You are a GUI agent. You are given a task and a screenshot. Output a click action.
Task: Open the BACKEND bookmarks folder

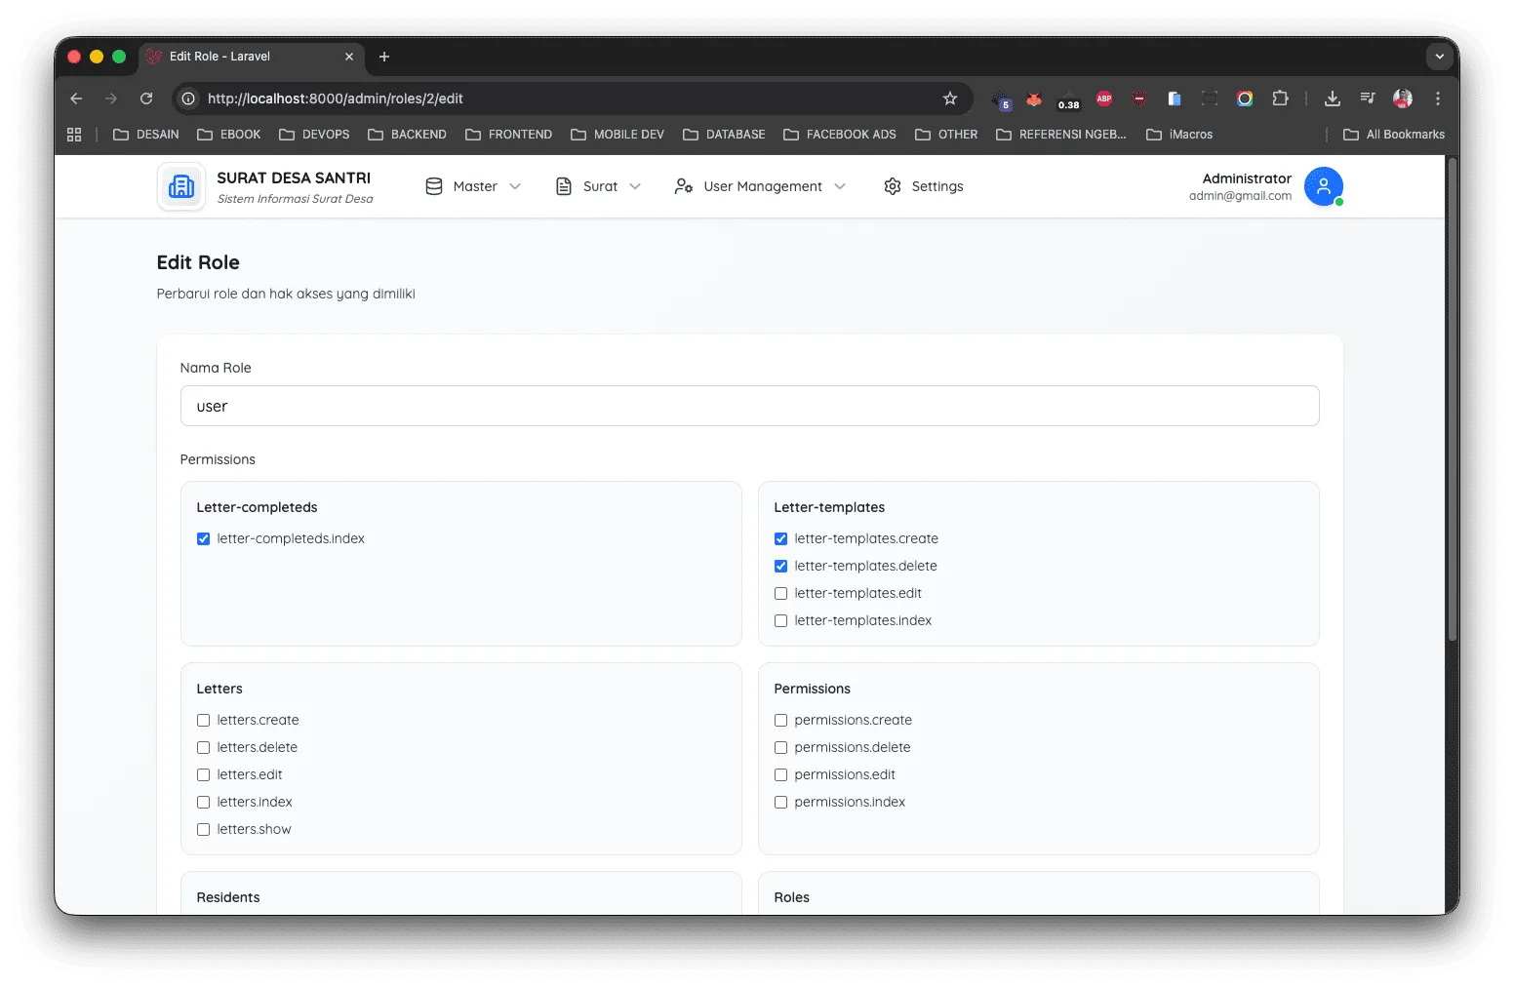click(407, 135)
